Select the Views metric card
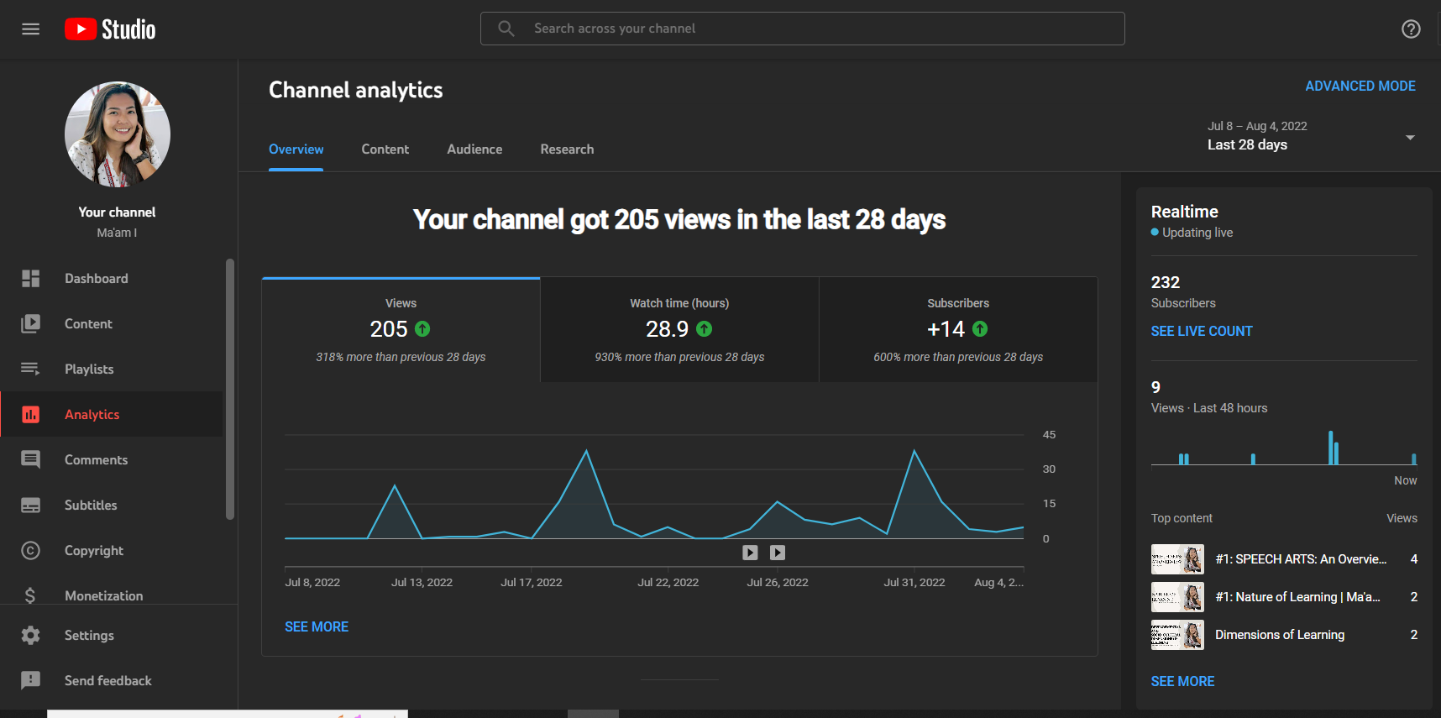This screenshot has height=718, width=1441. pyautogui.click(x=401, y=330)
